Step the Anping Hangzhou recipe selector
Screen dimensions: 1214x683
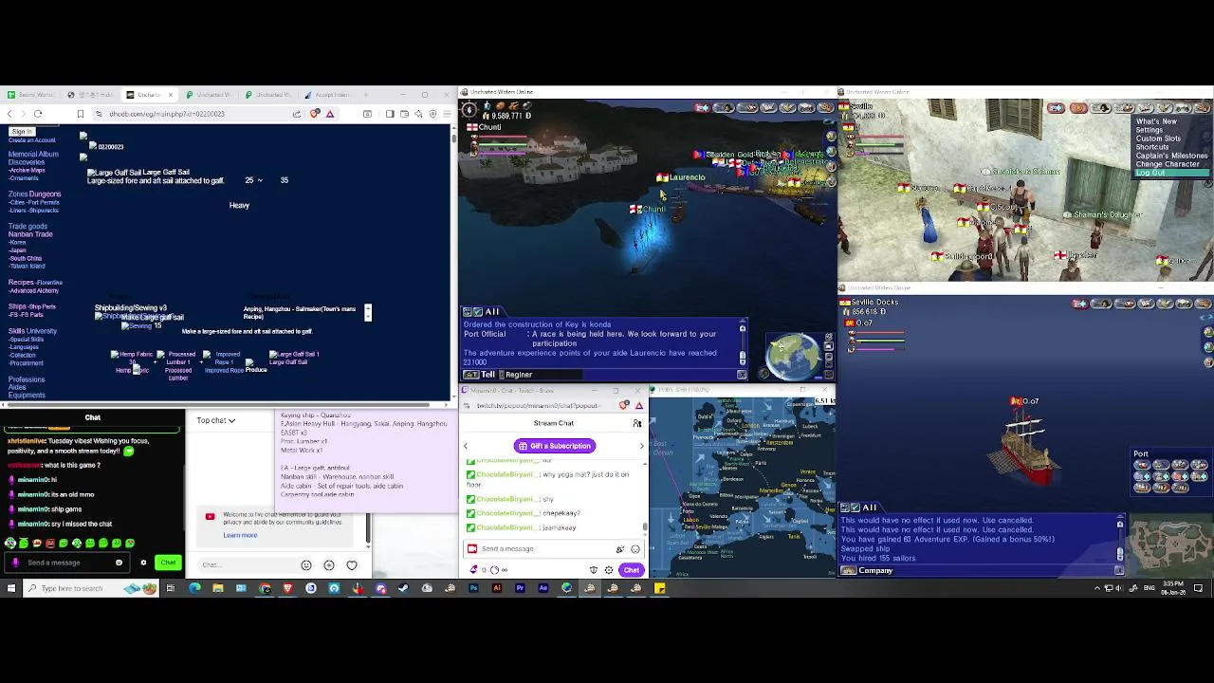coord(368,312)
